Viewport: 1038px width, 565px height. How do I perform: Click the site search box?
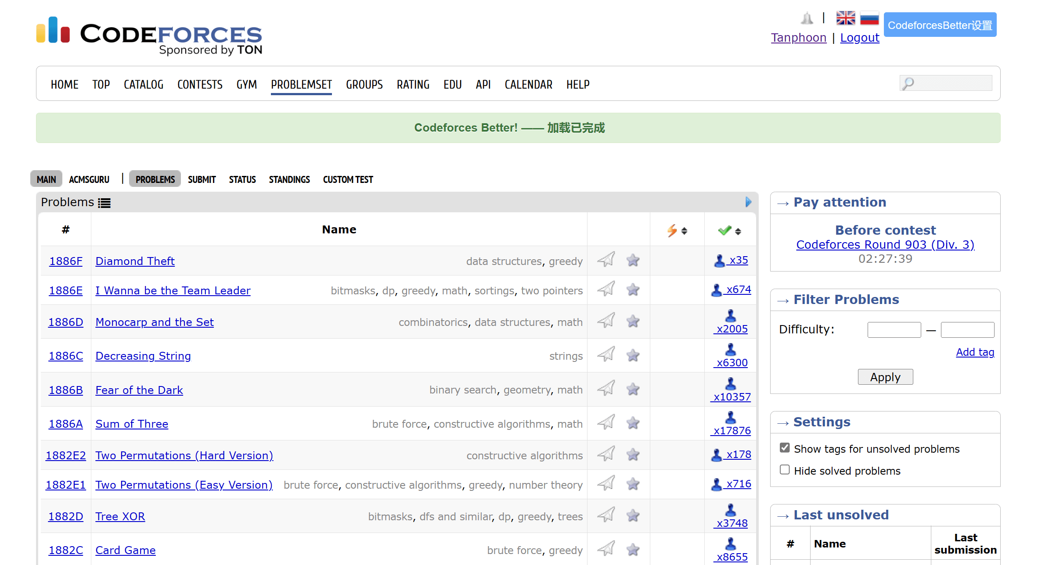(x=946, y=83)
